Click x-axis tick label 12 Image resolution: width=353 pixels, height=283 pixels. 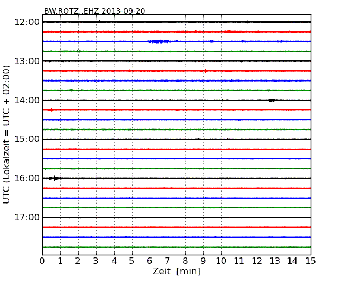(x=257, y=261)
